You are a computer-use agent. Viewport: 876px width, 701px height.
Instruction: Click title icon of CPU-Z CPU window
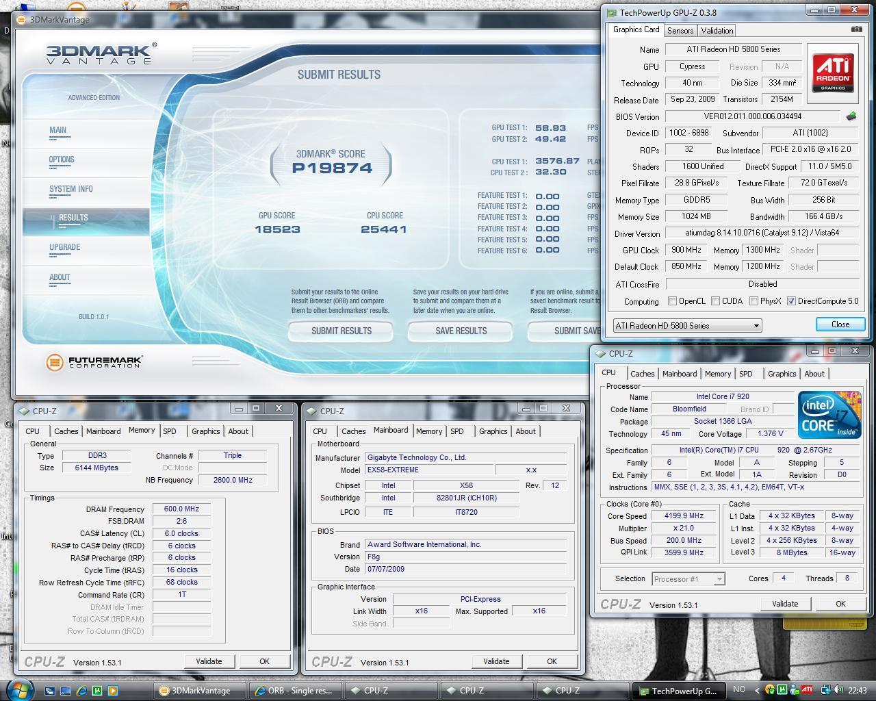[600, 353]
